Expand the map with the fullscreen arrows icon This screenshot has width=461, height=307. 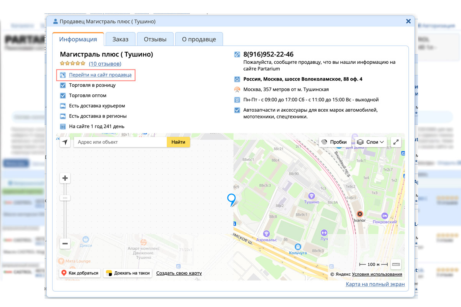click(x=396, y=142)
